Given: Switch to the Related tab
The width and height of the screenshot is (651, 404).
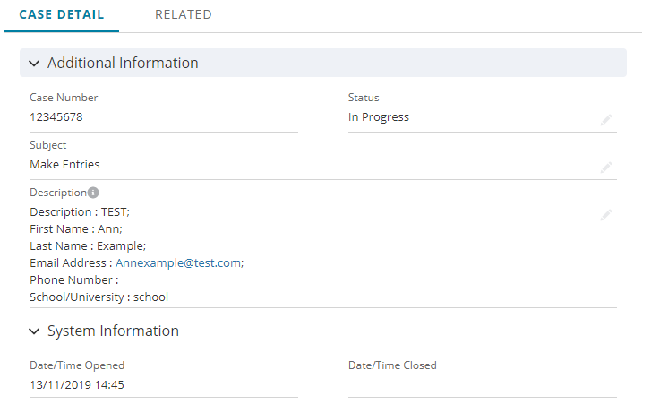Looking at the screenshot, I should (x=183, y=15).
